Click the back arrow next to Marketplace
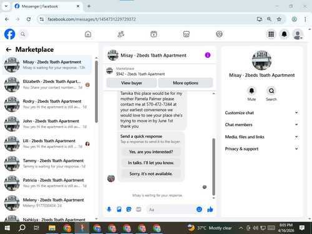 9,49
